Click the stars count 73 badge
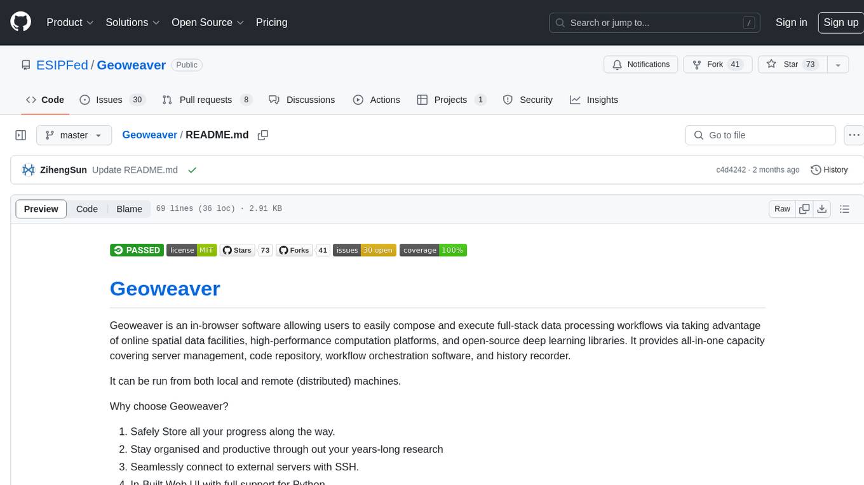The height and width of the screenshot is (485, 864). pos(266,250)
